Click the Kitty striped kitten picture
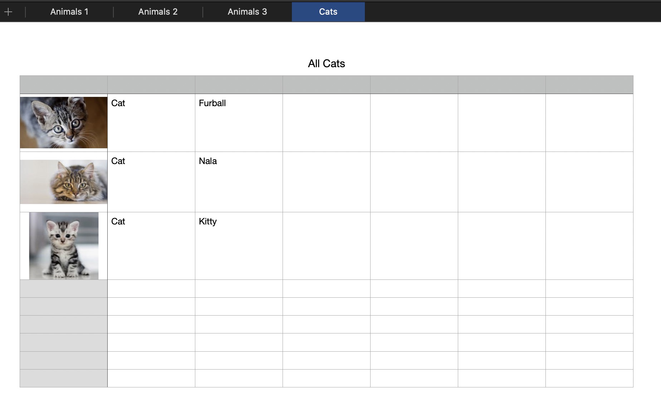 pos(64,246)
